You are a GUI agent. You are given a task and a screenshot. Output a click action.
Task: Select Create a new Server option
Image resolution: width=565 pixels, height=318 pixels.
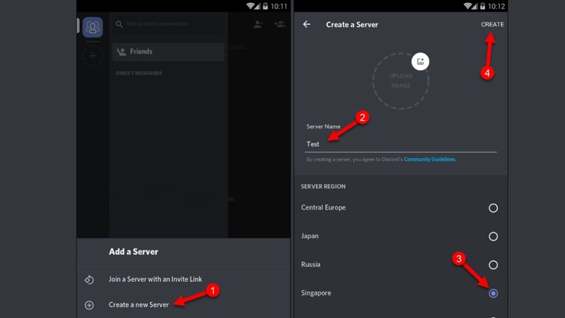click(138, 305)
